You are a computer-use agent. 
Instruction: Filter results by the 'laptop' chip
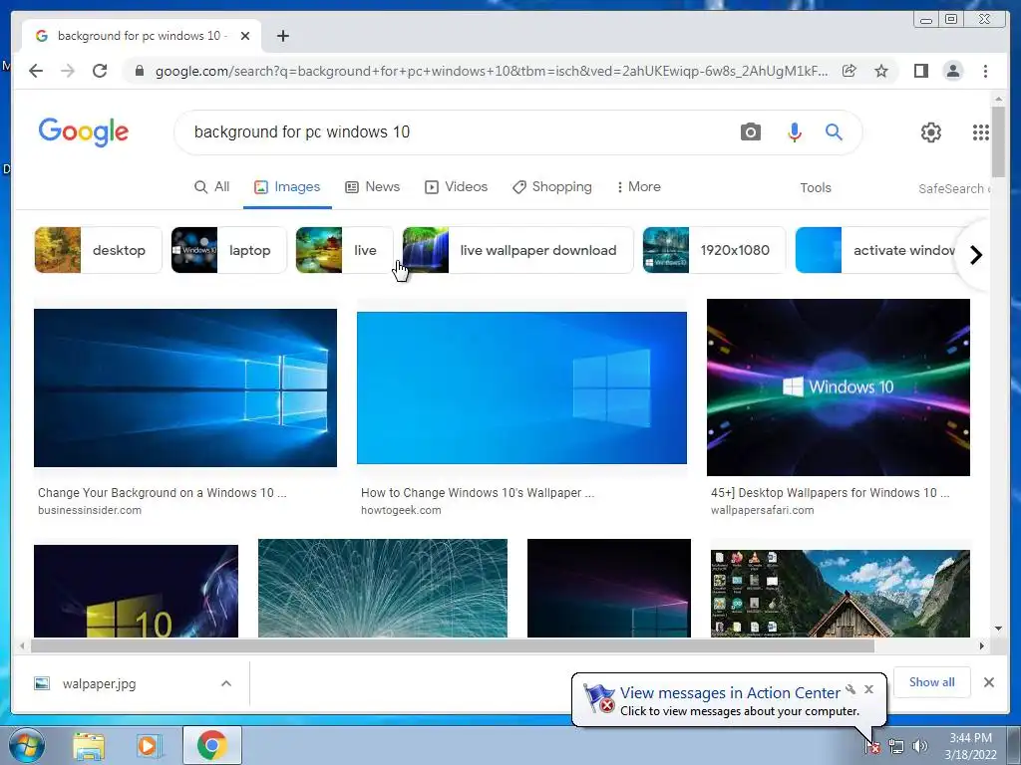click(x=228, y=250)
